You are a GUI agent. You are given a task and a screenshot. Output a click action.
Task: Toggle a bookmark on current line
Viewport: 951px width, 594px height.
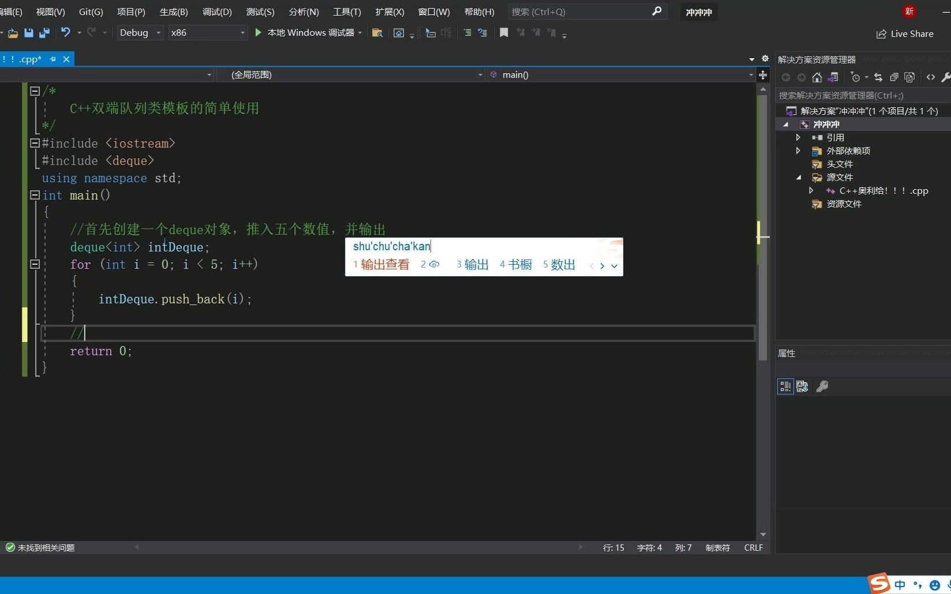pyautogui.click(x=503, y=33)
